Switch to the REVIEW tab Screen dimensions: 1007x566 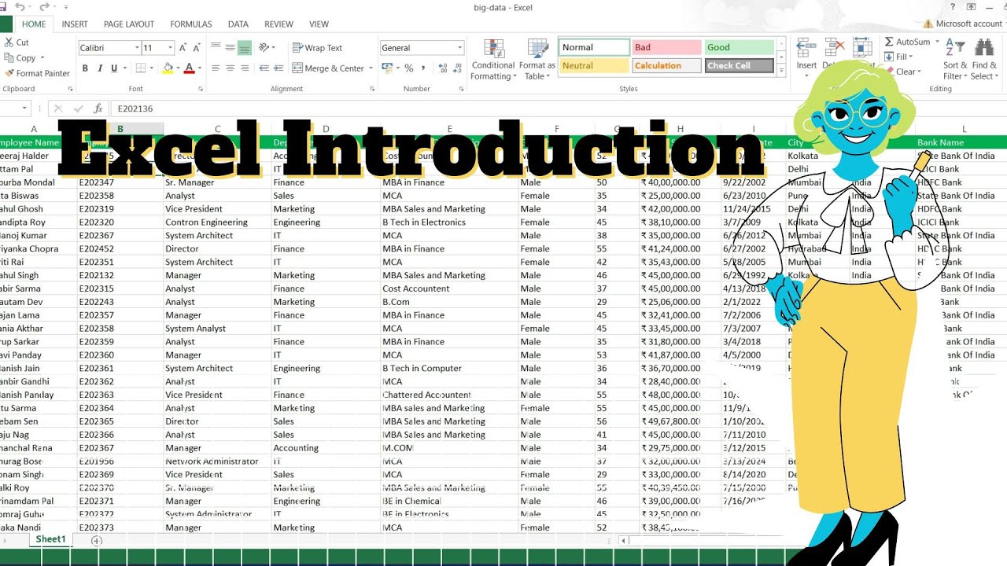coord(278,24)
